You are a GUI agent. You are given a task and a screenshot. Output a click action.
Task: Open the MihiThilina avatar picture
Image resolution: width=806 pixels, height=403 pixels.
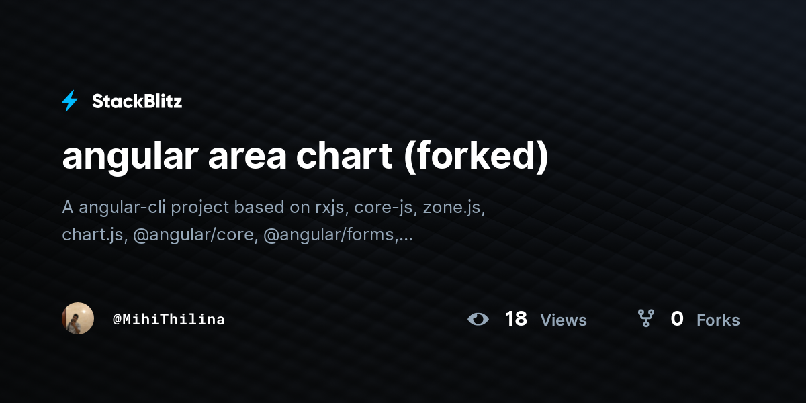click(78, 318)
